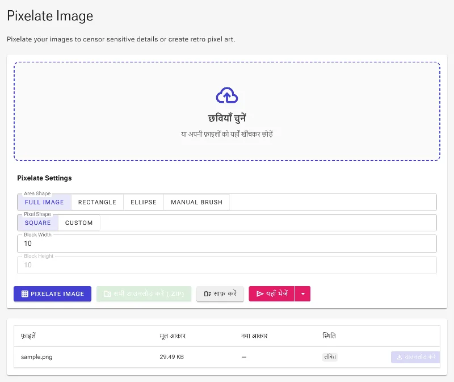Image resolution: width=454 pixels, height=382 pixels.
Task: Click the स्थिति column header
Action: tap(329, 336)
